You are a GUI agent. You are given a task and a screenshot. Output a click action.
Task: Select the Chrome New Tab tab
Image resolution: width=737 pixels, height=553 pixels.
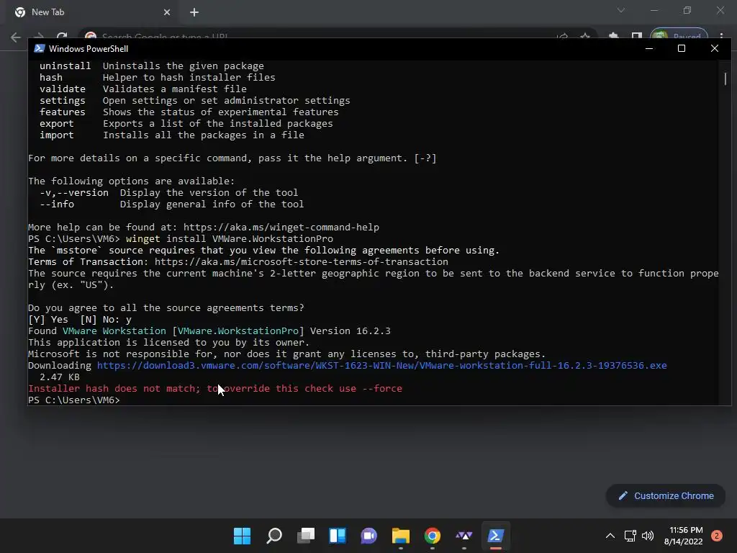click(x=91, y=12)
